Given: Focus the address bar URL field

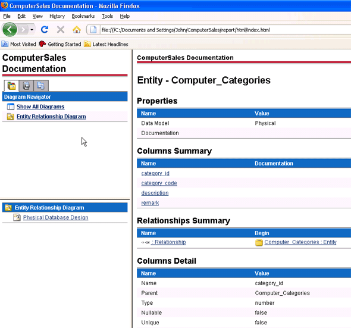Looking at the screenshot, I should click(x=225, y=30).
